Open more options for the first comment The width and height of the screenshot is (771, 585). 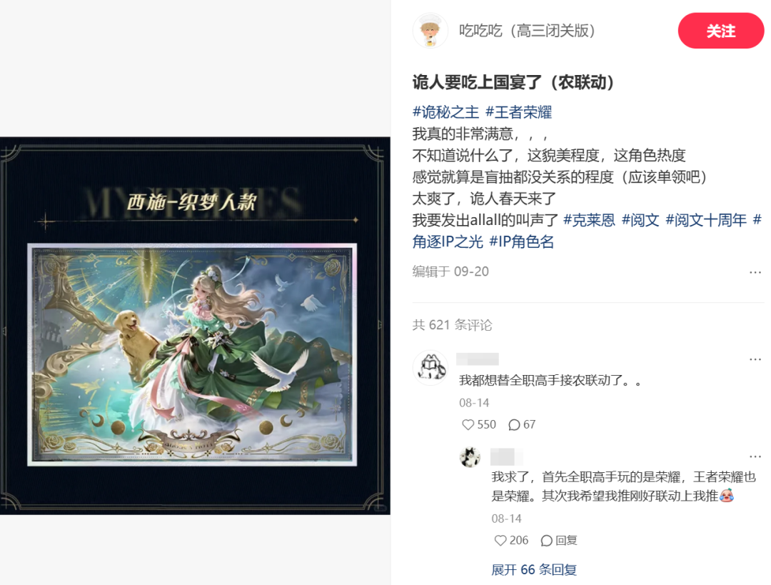tap(755, 359)
